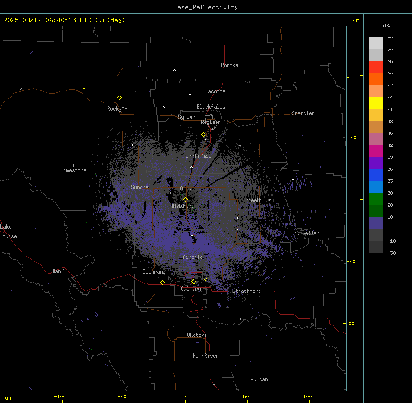Click the 80 value on dBZ scale
This screenshot has width=412, height=403.
390,38
